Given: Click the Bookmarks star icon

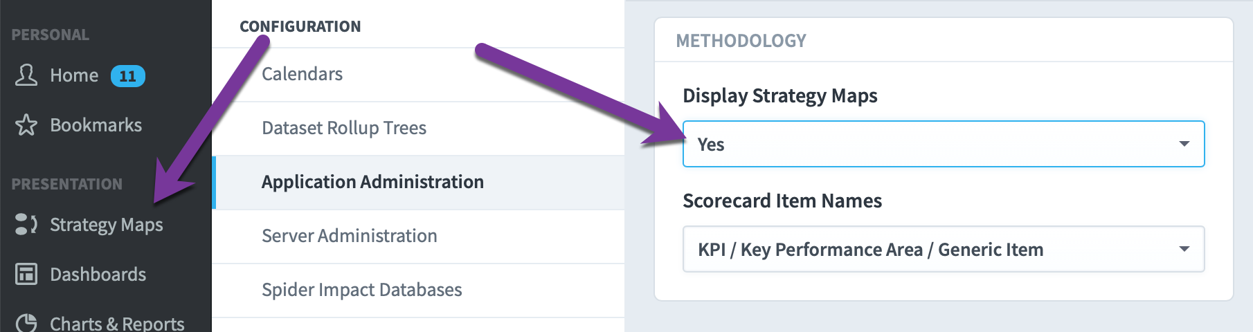Looking at the screenshot, I should point(26,124).
